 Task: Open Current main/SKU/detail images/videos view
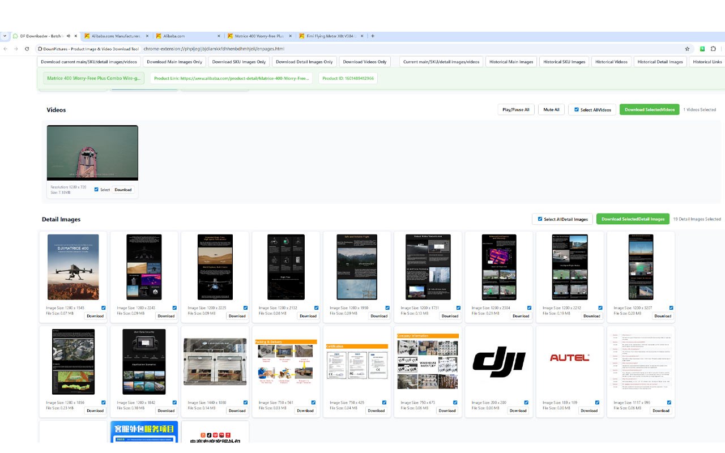pos(441,62)
